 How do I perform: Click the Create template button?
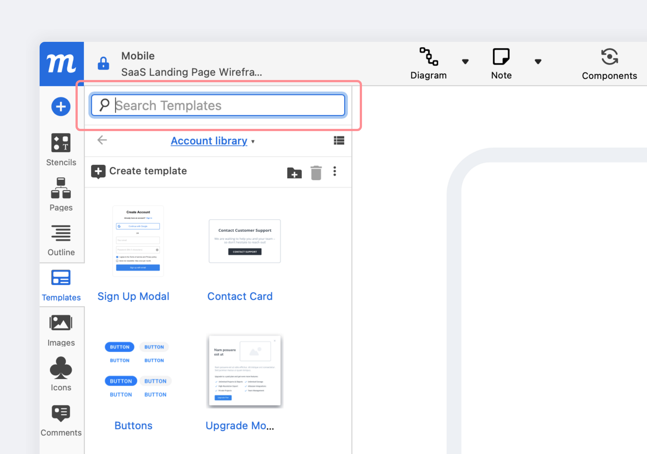[139, 171]
